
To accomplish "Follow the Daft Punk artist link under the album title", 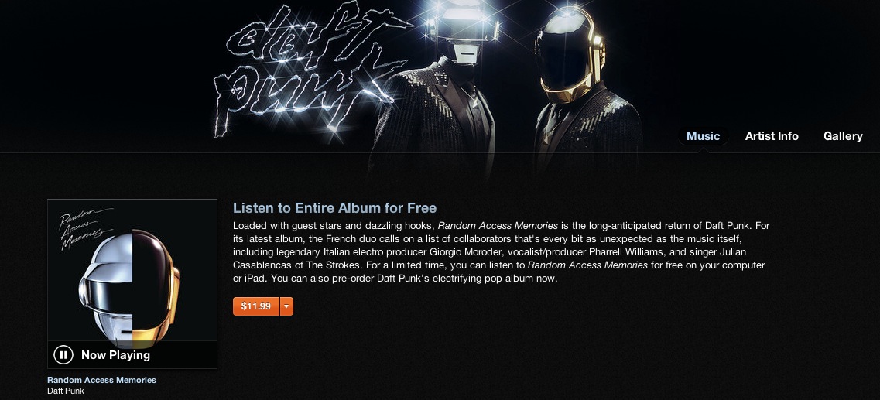I will (x=66, y=391).
